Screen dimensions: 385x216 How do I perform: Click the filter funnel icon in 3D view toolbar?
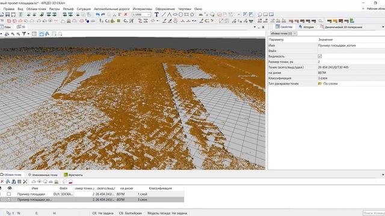(24, 34)
